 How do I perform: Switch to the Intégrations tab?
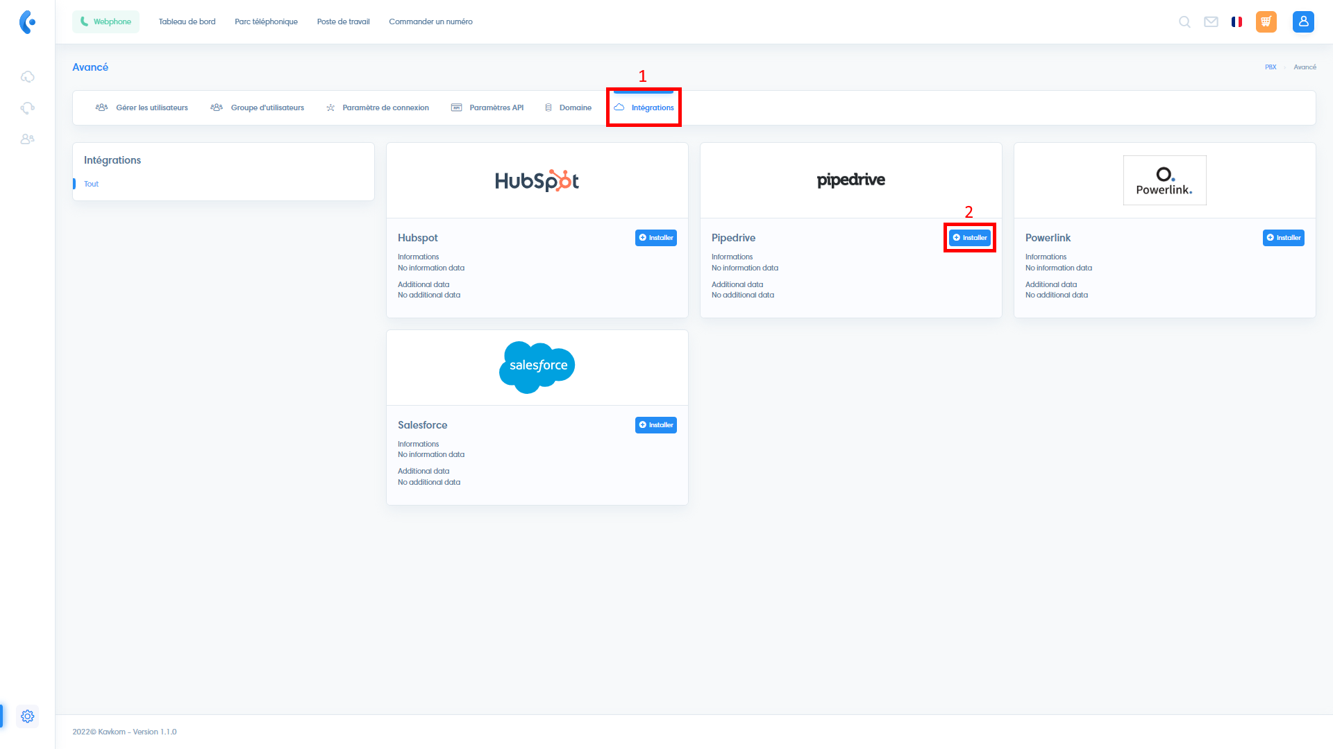pos(644,107)
